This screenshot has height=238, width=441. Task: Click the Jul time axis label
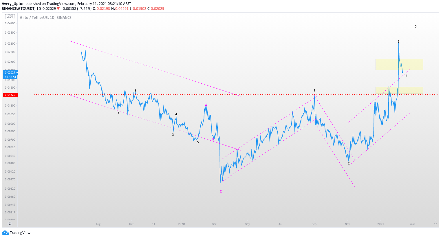pyautogui.click(x=280, y=224)
